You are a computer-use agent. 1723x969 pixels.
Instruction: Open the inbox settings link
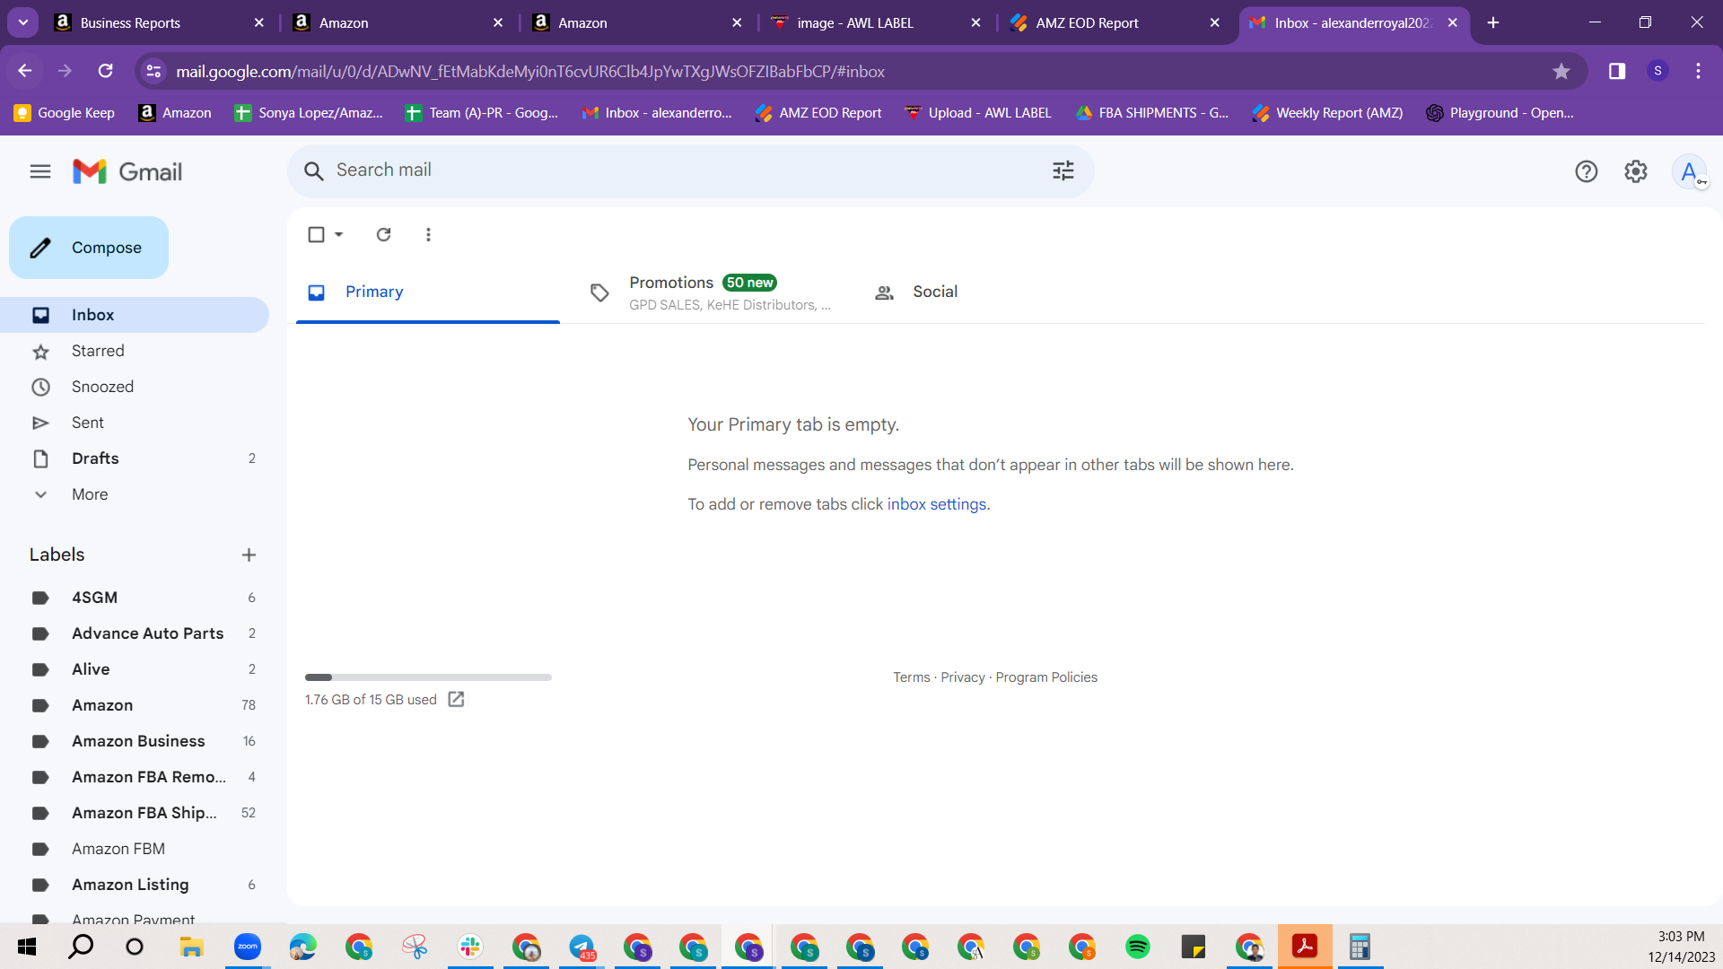coord(936,504)
